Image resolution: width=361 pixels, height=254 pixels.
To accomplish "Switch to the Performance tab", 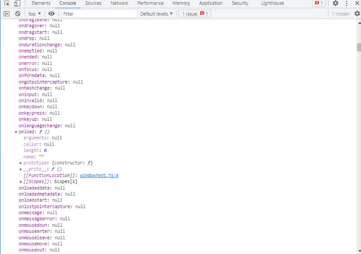I will [150, 3].
